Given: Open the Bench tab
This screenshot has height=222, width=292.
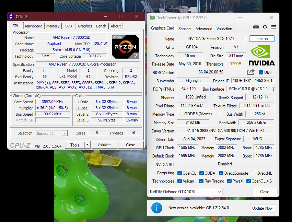Looking at the screenshot, I should coord(101,26).
